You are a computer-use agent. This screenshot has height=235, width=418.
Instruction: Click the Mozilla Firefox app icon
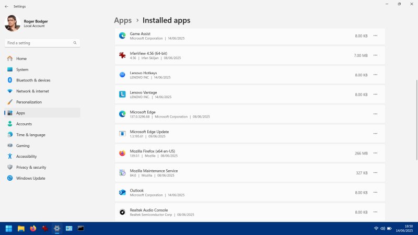click(x=122, y=153)
